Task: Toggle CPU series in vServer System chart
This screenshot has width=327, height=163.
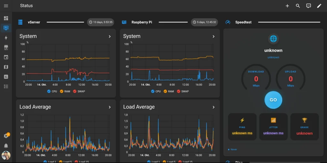Action: click(x=52, y=91)
